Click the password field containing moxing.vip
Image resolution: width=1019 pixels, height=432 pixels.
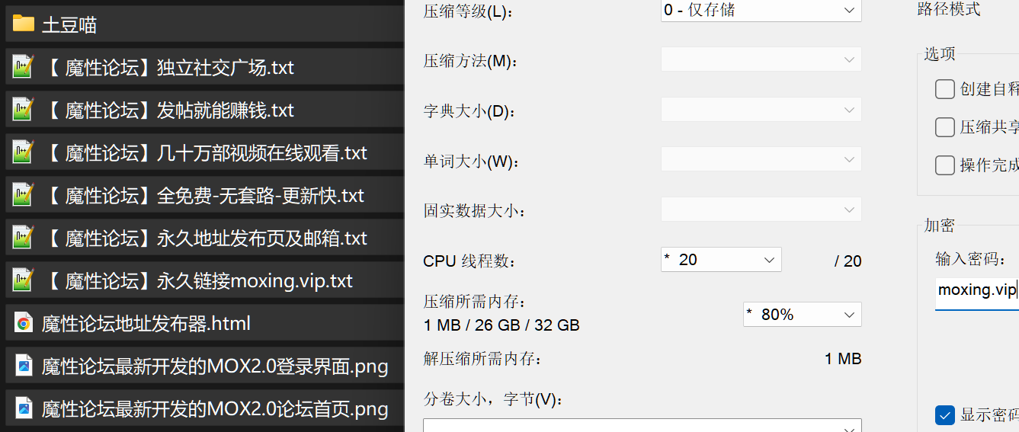pyautogui.click(x=977, y=291)
